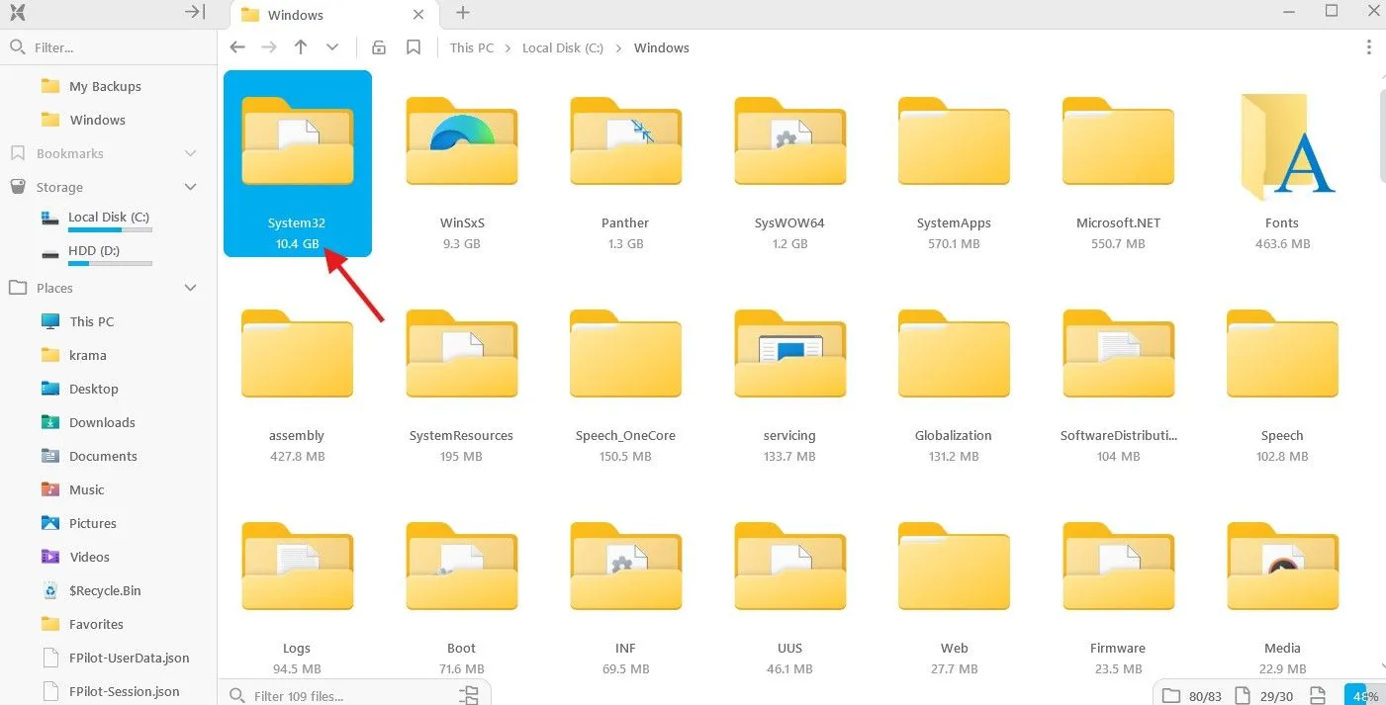The width and height of the screenshot is (1386, 705).
Task: Select HDD (D:) drive in Storage
Action: 94,251
